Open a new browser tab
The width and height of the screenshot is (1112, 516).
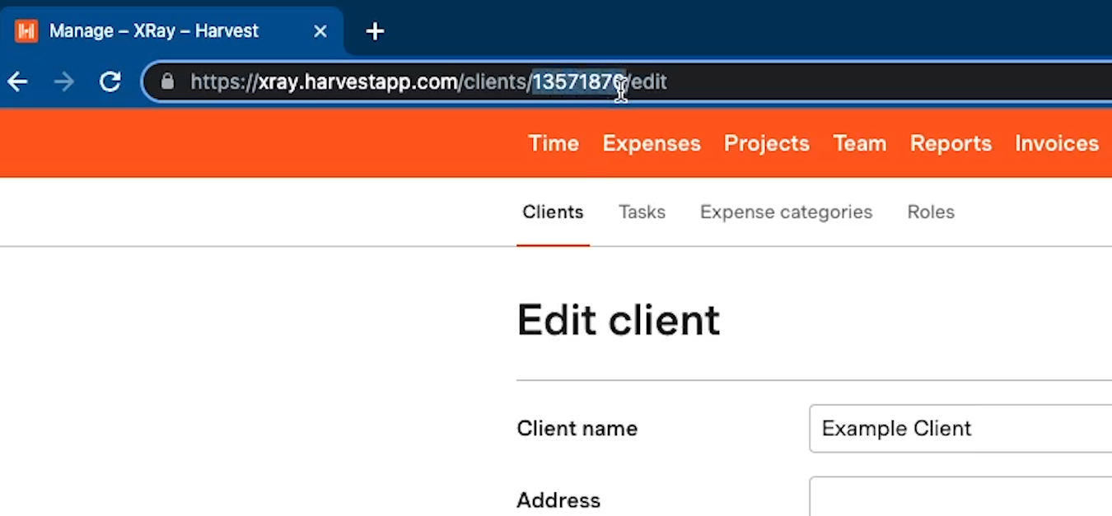point(375,31)
